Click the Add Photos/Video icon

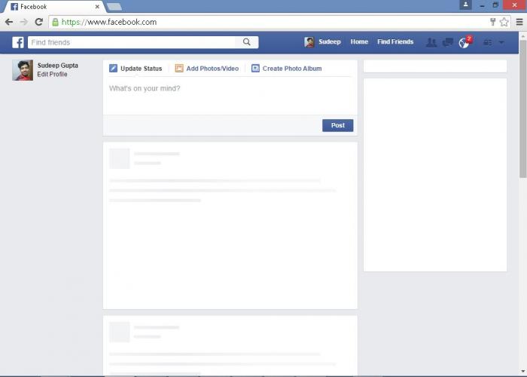(179, 69)
